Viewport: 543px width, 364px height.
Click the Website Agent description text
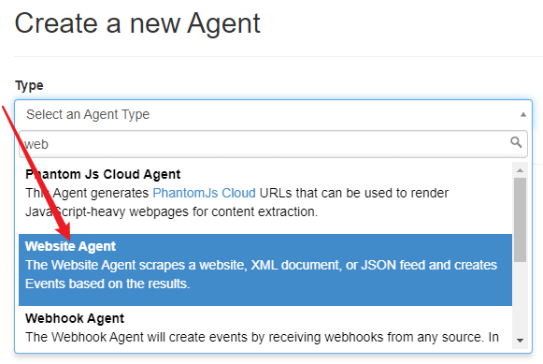[x=261, y=274]
